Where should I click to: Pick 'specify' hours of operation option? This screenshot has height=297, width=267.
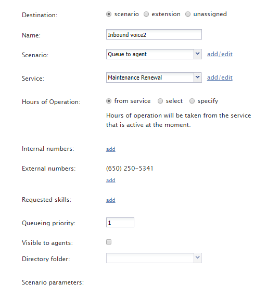(192, 101)
